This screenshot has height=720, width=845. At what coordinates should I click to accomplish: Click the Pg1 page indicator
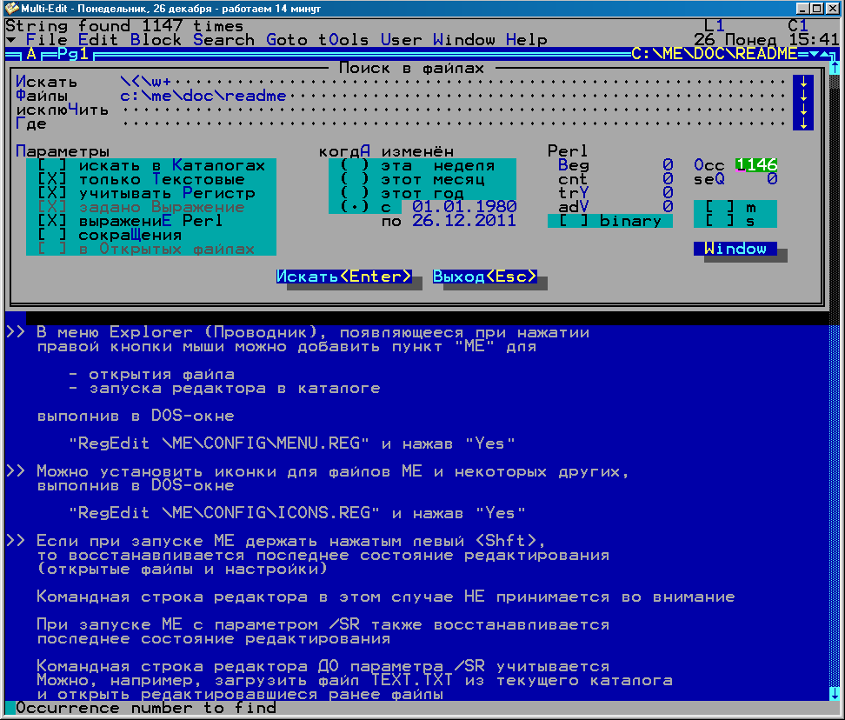coord(73,54)
